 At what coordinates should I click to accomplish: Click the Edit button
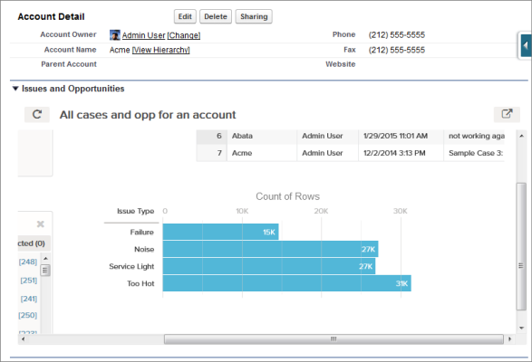(185, 16)
